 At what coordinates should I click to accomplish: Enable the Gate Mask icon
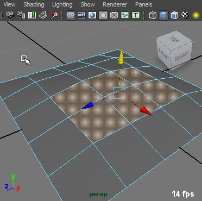103,15
